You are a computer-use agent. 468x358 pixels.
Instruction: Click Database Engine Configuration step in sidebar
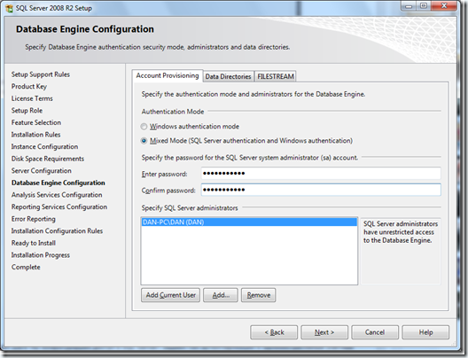pos(58,183)
